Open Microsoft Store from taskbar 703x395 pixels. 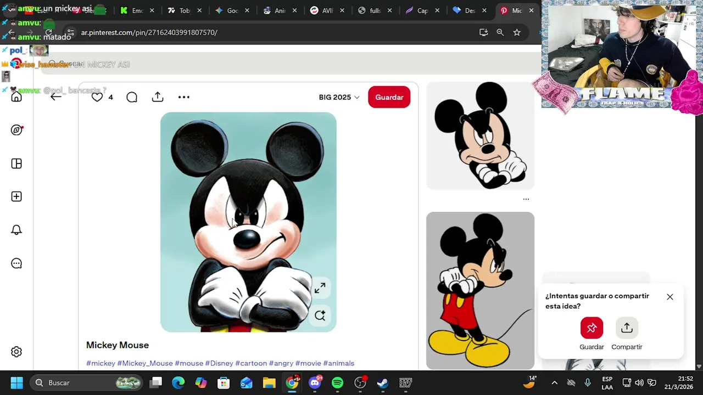coord(224,382)
